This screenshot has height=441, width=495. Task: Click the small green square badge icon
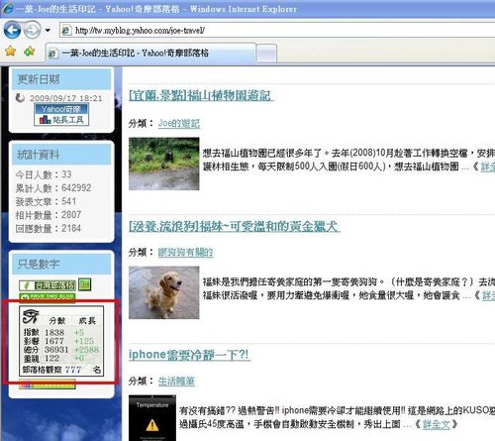tap(85, 284)
